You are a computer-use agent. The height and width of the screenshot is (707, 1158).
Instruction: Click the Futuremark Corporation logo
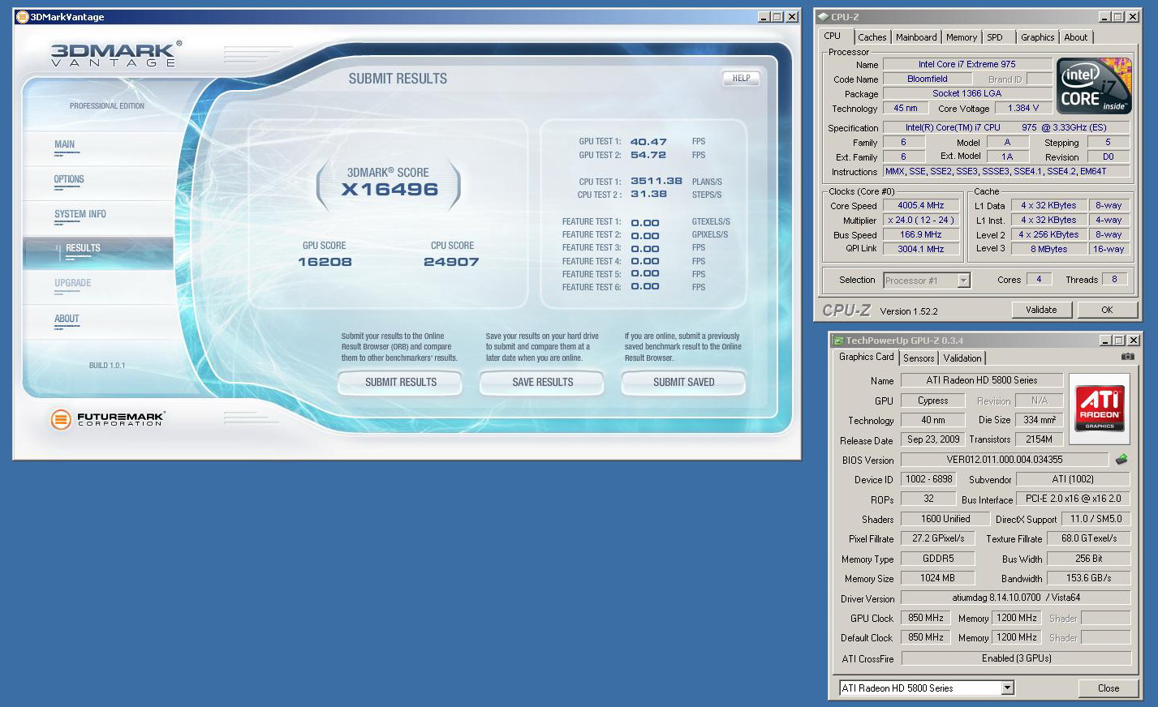pyautogui.click(x=107, y=419)
